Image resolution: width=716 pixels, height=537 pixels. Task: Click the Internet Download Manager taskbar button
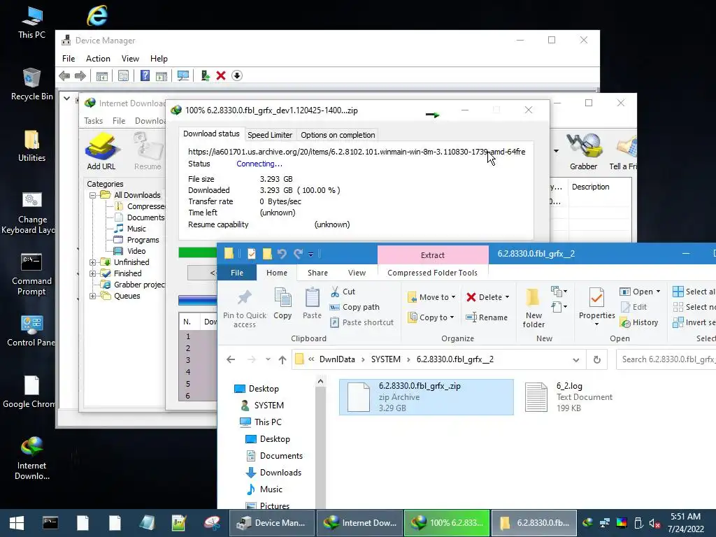point(360,523)
